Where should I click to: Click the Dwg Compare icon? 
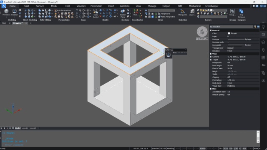point(241,13)
